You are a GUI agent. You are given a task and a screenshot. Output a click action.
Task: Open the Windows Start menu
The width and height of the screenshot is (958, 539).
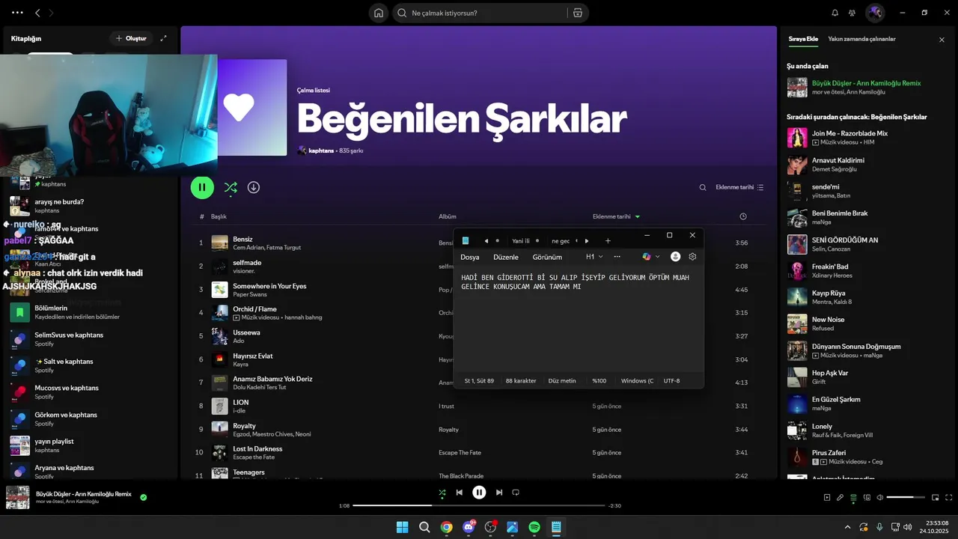point(402,527)
